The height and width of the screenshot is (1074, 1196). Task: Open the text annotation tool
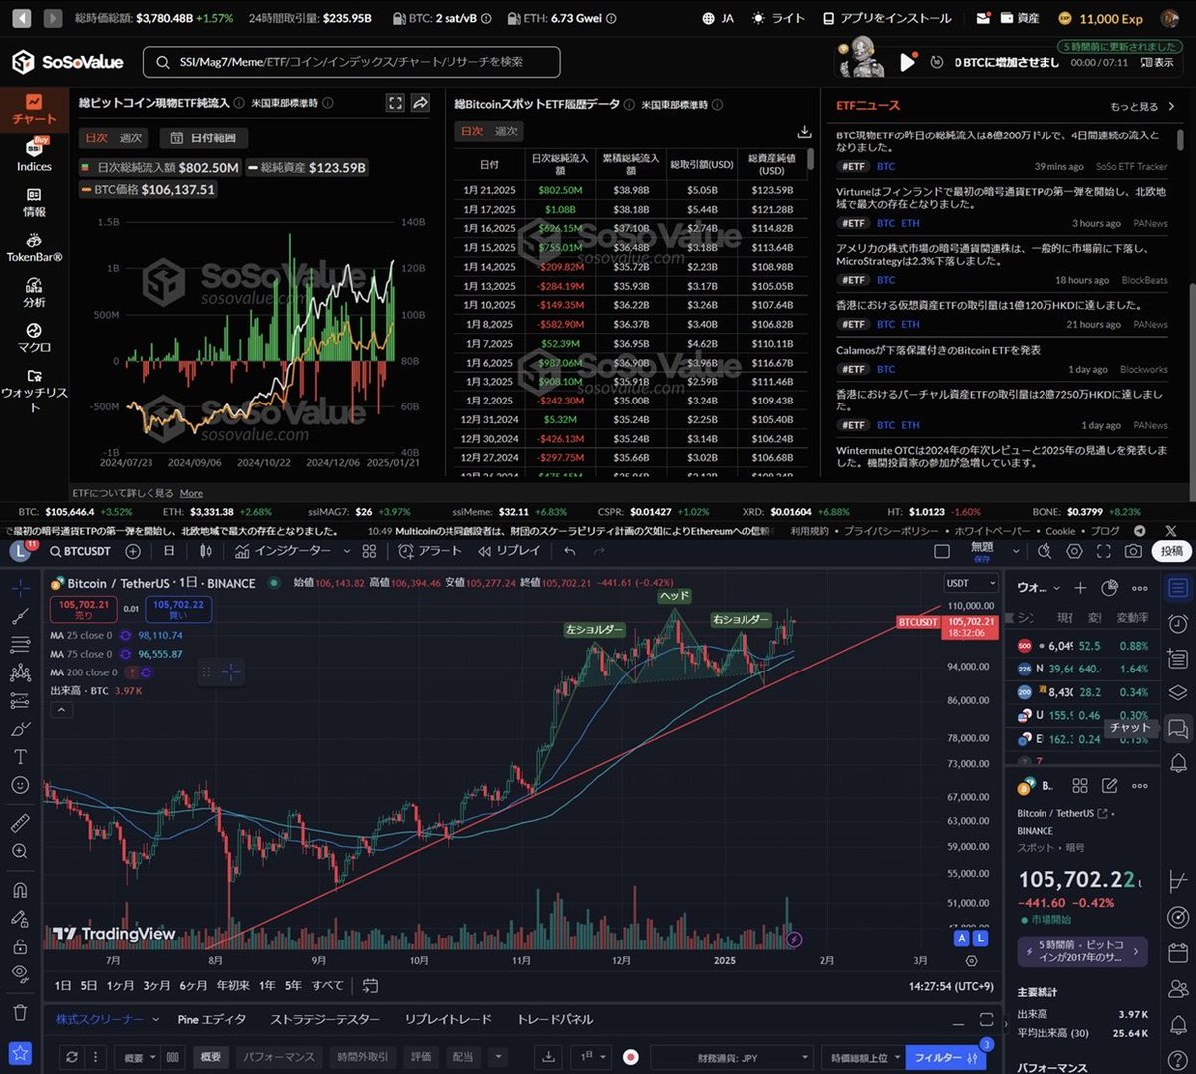point(20,757)
